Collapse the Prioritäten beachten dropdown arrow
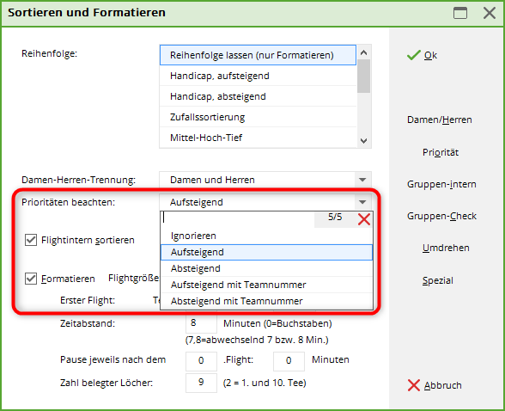Viewport: 505px width, 411px height. click(x=362, y=202)
